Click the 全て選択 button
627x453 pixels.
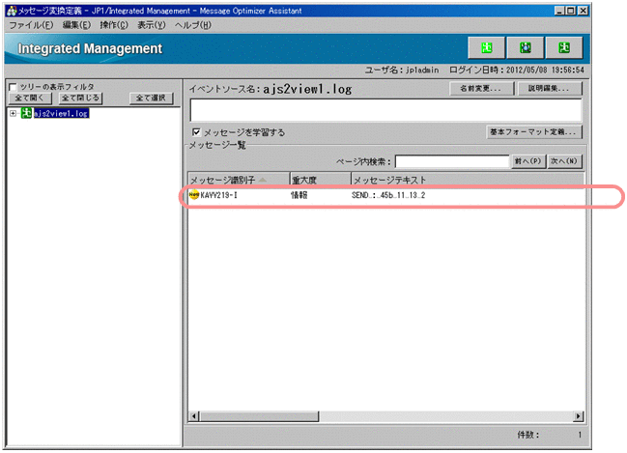pyautogui.click(x=151, y=98)
